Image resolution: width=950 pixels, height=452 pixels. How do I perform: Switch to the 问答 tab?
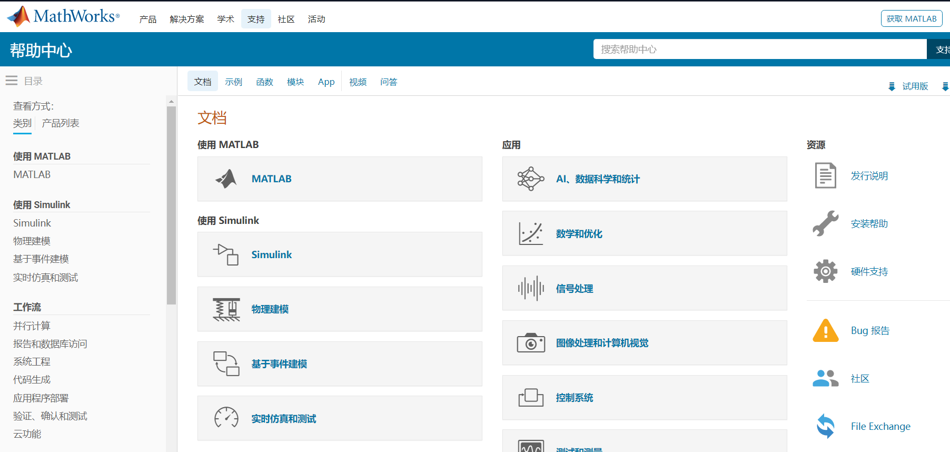389,82
